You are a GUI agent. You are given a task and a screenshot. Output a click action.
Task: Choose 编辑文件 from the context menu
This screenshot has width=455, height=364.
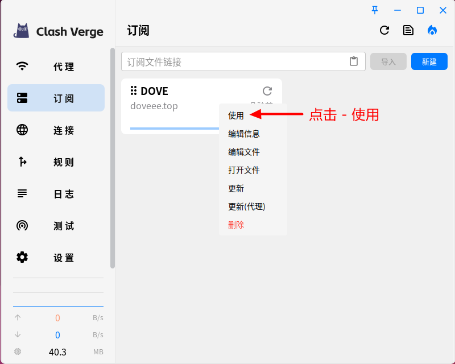(253, 152)
